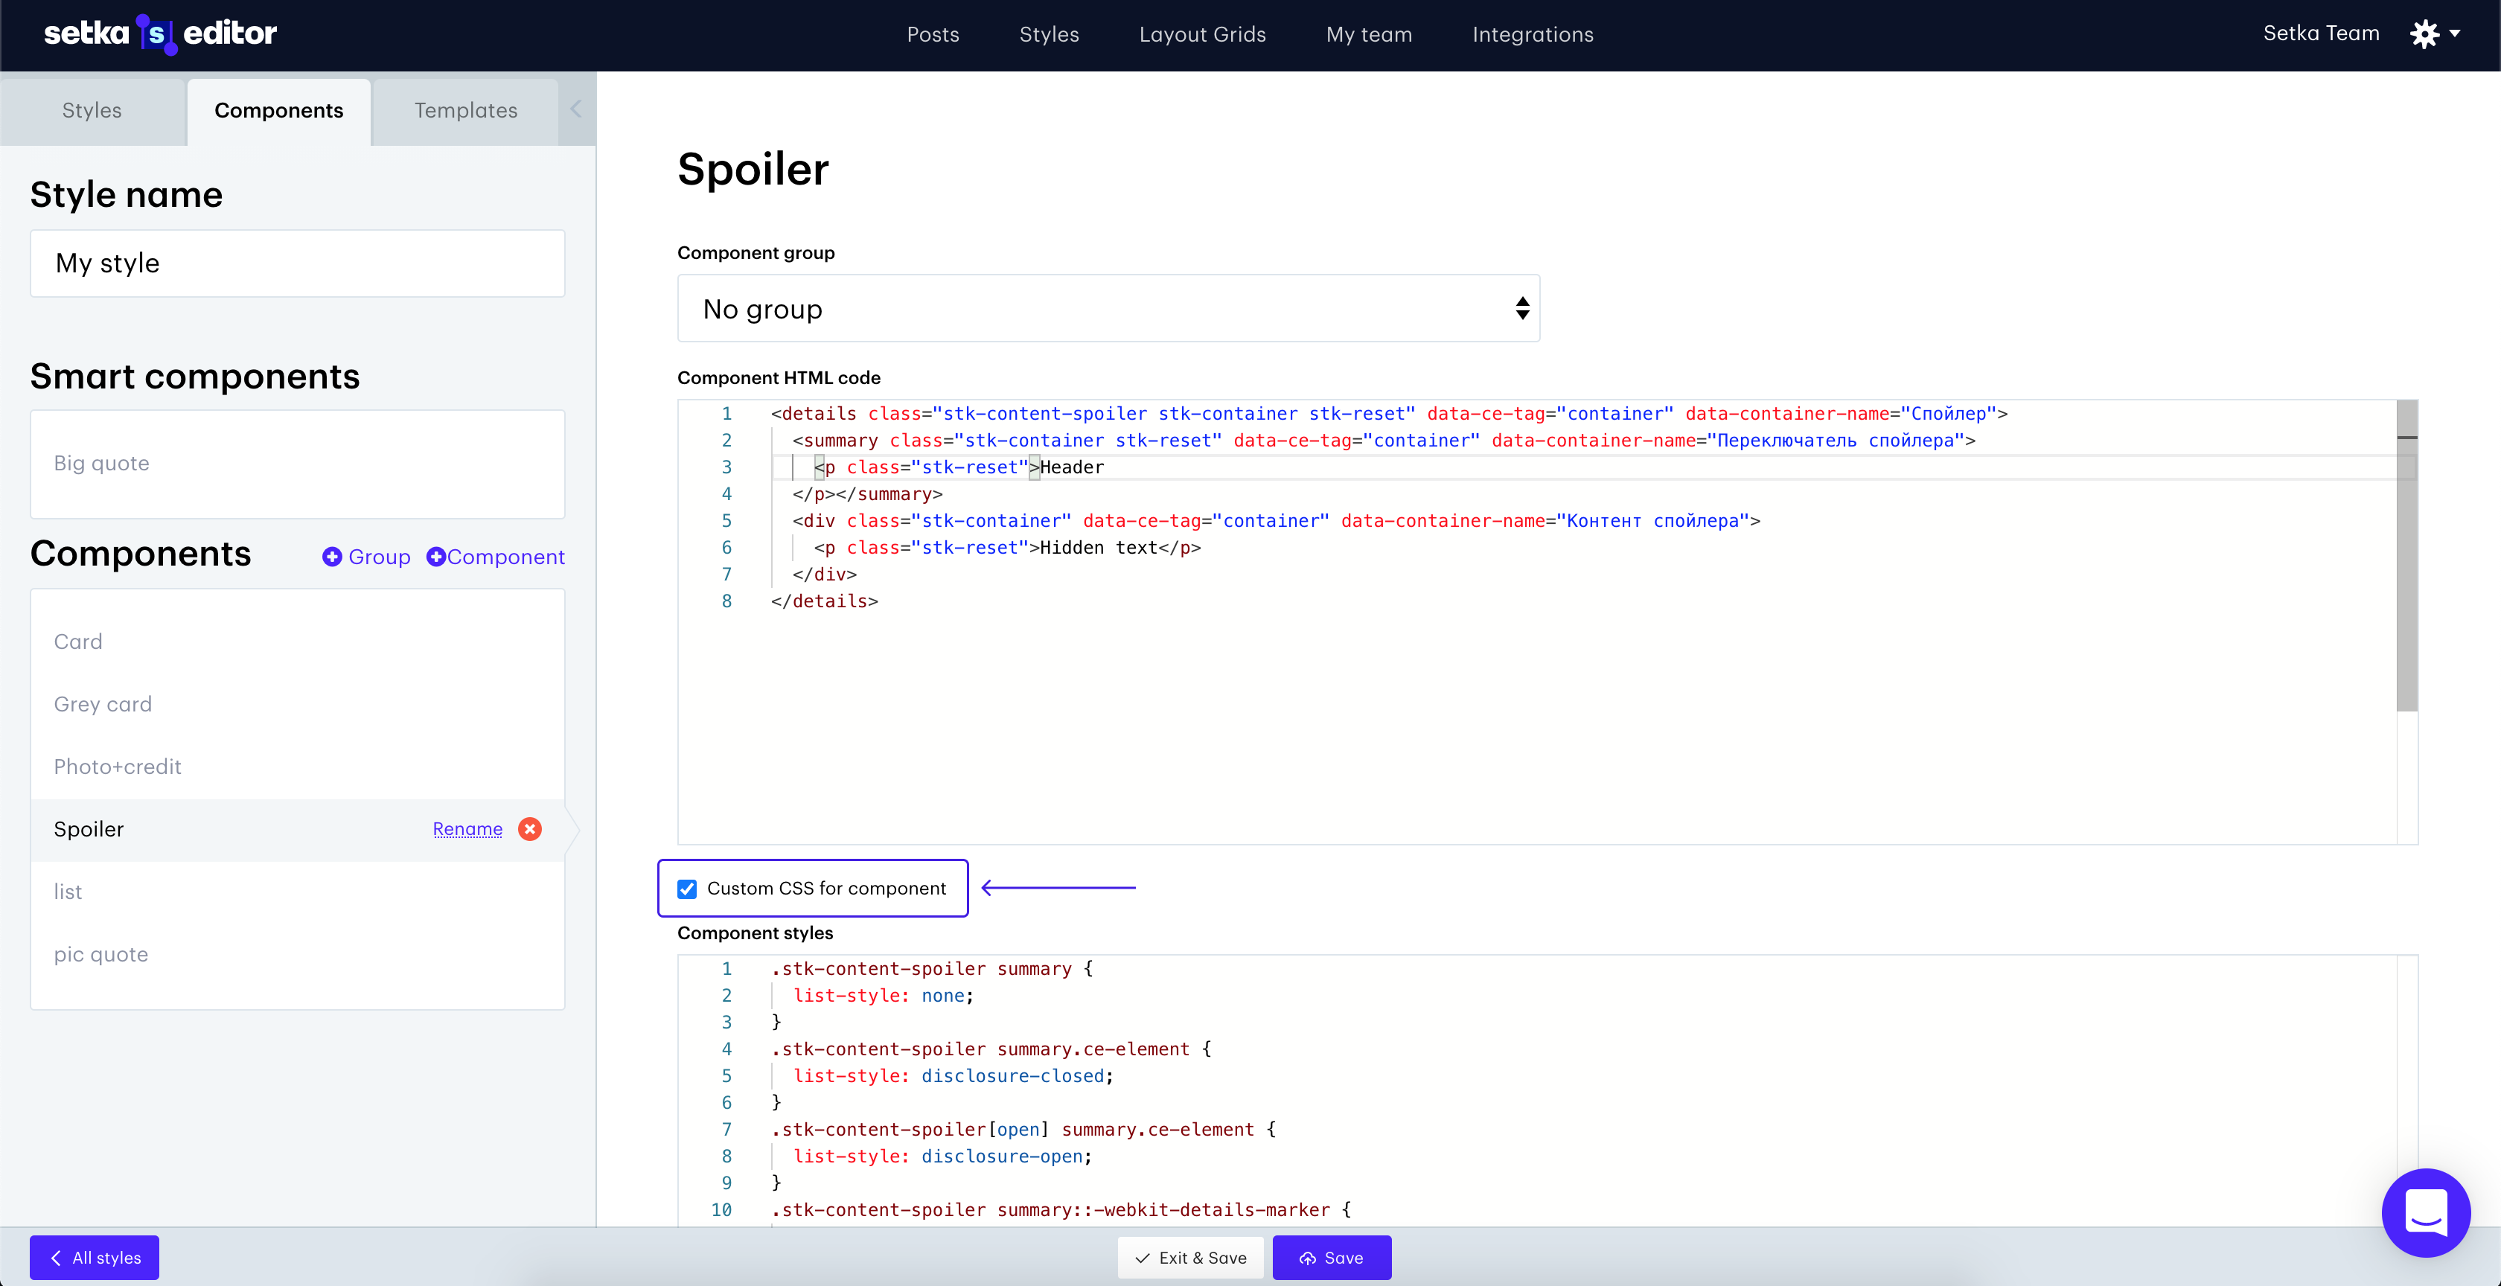Screen dimensions: 2501x1286
Task: Delete the Spoiler component with the red X
Action: point(530,829)
